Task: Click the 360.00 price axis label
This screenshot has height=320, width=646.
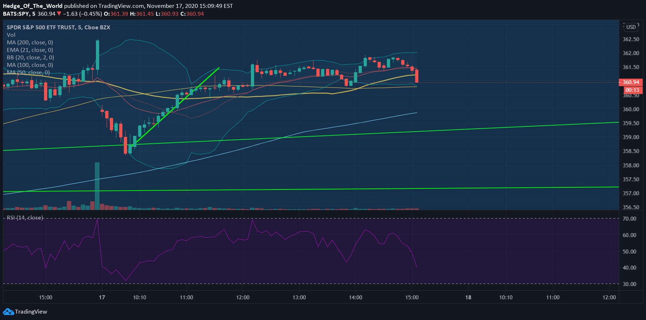Action: point(631,109)
